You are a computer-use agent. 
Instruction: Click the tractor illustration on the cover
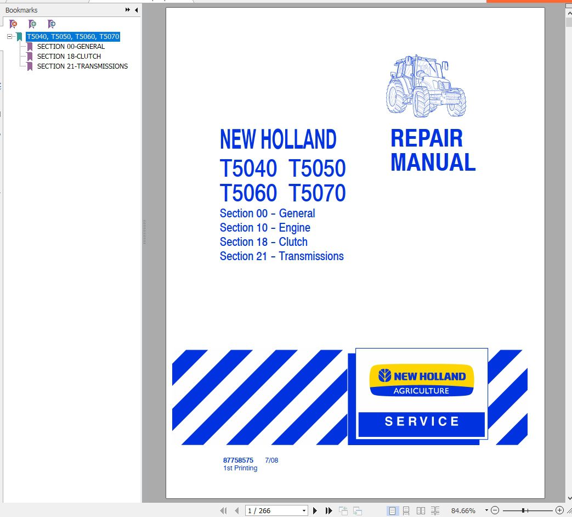pos(426,86)
